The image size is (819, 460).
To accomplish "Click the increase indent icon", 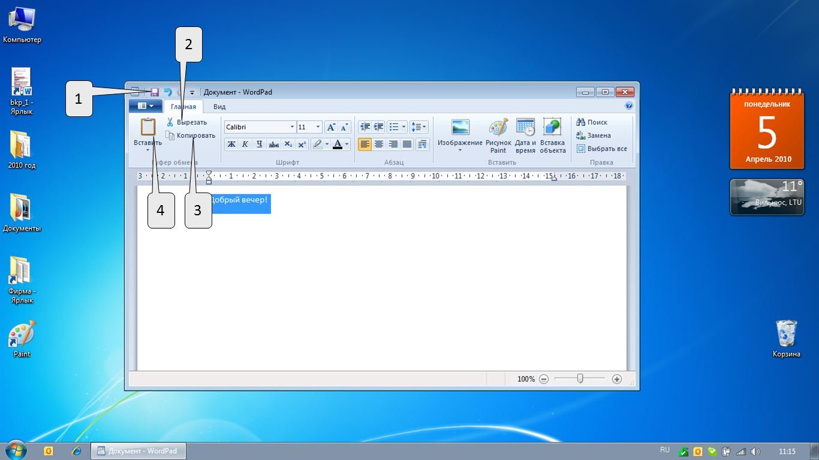I will (x=378, y=127).
